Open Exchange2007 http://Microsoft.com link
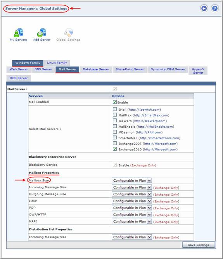223x259 pixels. [x=160, y=144]
